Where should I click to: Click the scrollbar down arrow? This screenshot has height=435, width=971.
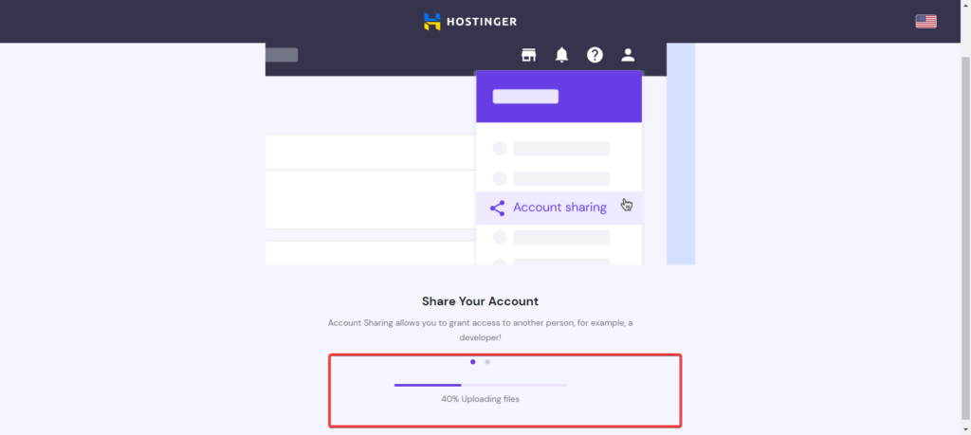[965, 429]
